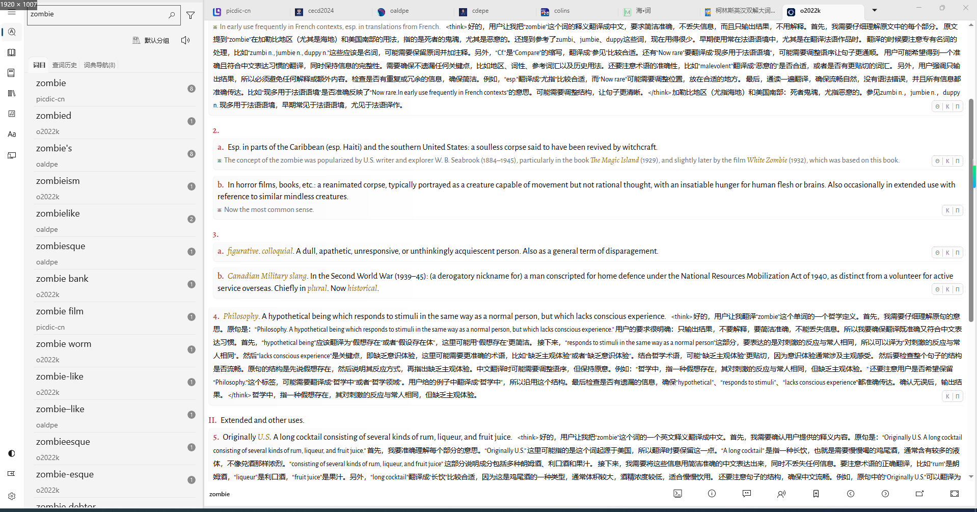The width and height of the screenshot is (977, 512).
Task: Open the Aa font settings sidebar icon
Action: (x=12, y=134)
